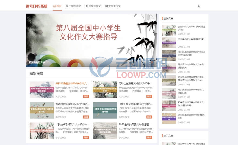Viewport: 238px width, 145px height.
Task: Click 阅读 button for 爸爸的六年级作文 article
Action: (86, 117)
